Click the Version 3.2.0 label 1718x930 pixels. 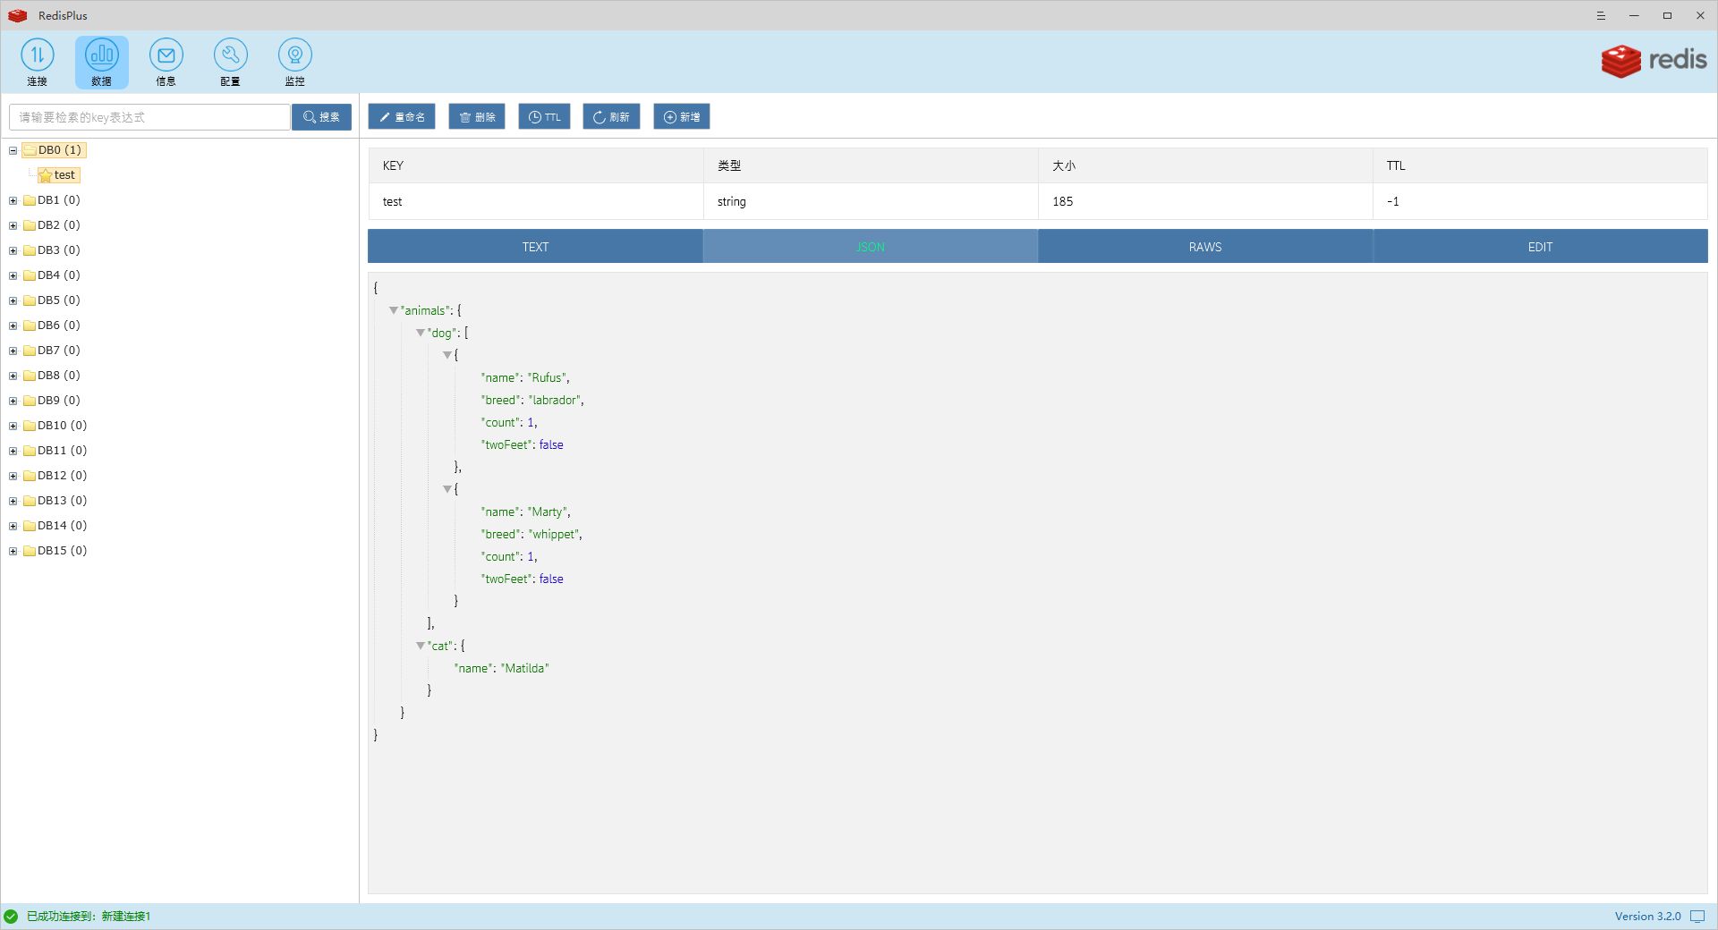click(1647, 917)
